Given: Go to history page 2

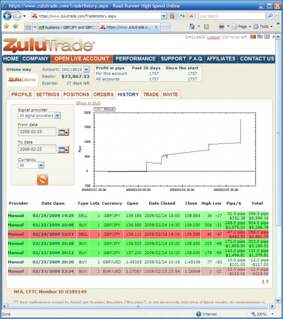Looking at the screenshot, I should 267,281.
